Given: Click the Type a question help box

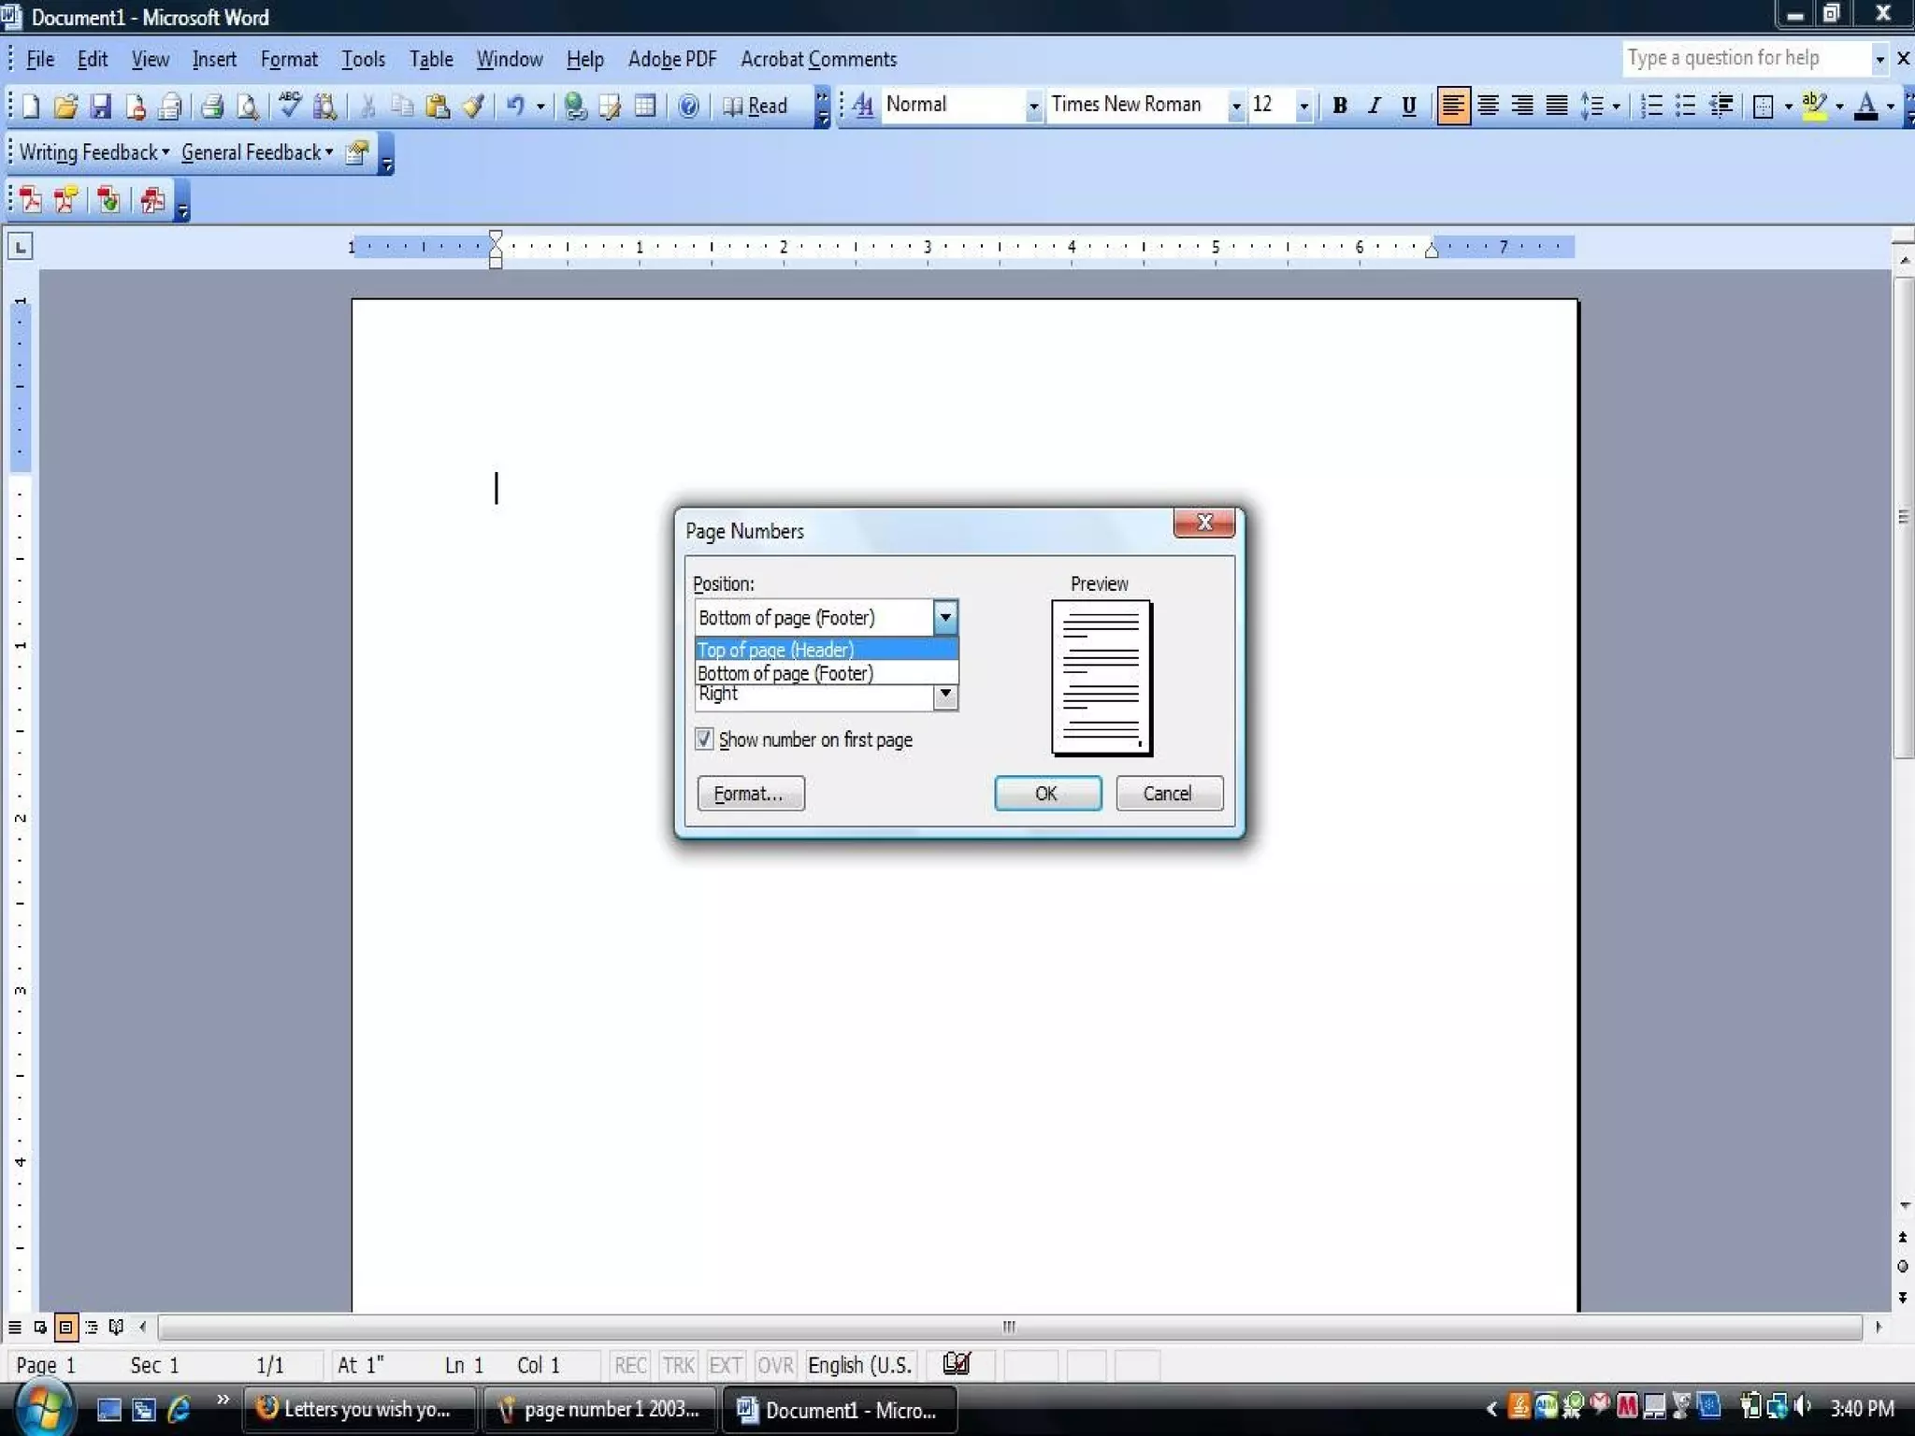Looking at the screenshot, I should click(x=1745, y=58).
